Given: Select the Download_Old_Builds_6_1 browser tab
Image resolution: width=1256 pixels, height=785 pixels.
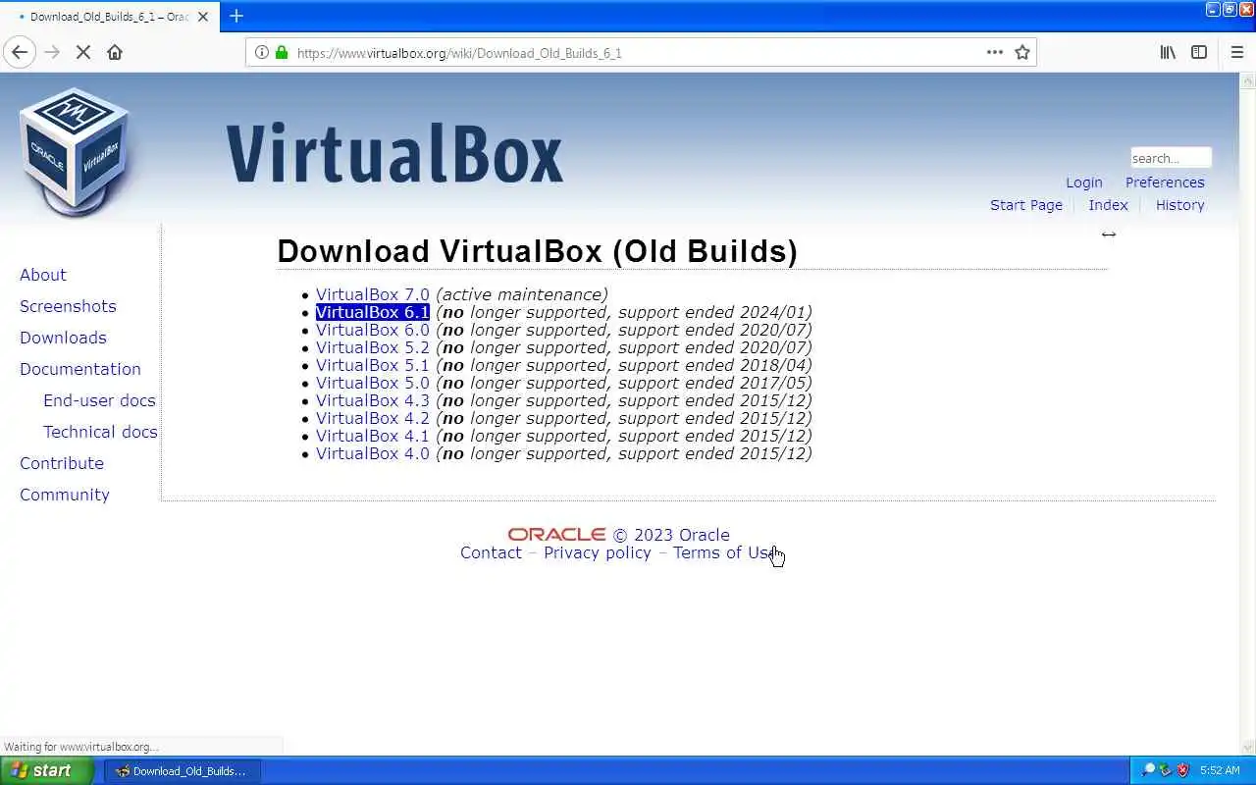Looking at the screenshot, I should [x=108, y=17].
